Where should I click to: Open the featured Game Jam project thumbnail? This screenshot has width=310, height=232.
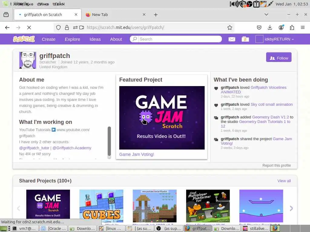pyautogui.click(x=162, y=118)
